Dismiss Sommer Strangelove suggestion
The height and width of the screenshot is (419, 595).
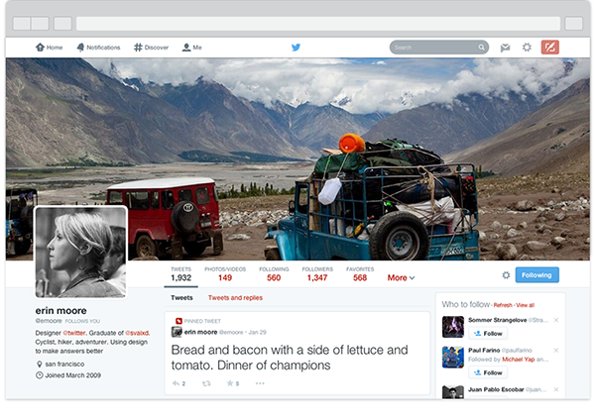point(556,320)
